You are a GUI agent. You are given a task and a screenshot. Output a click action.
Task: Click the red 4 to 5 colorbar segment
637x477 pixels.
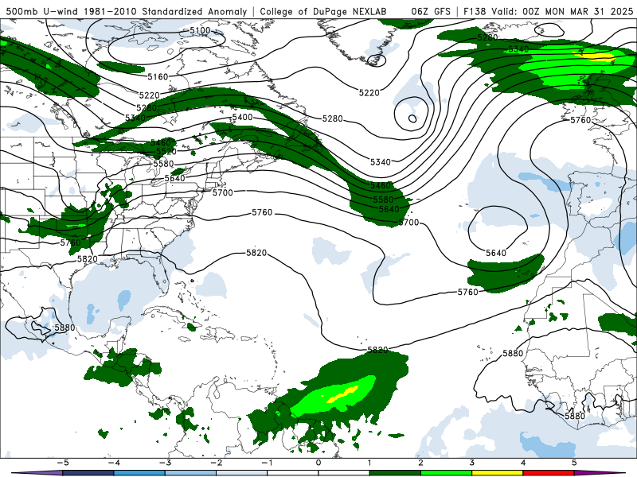[549, 473]
